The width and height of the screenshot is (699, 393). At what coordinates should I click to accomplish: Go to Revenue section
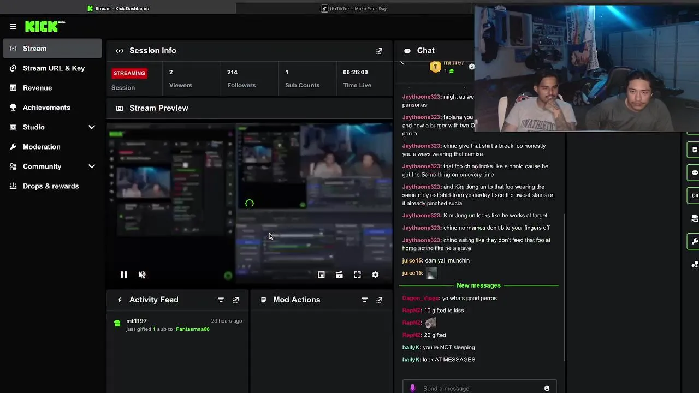[52, 88]
